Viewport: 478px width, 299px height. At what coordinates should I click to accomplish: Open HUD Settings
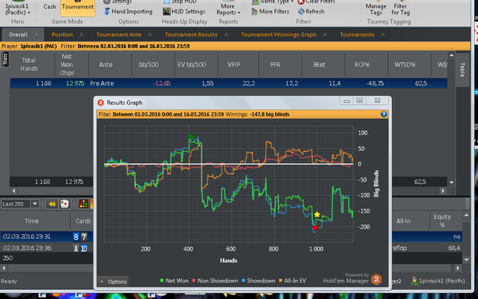pos(184,12)
